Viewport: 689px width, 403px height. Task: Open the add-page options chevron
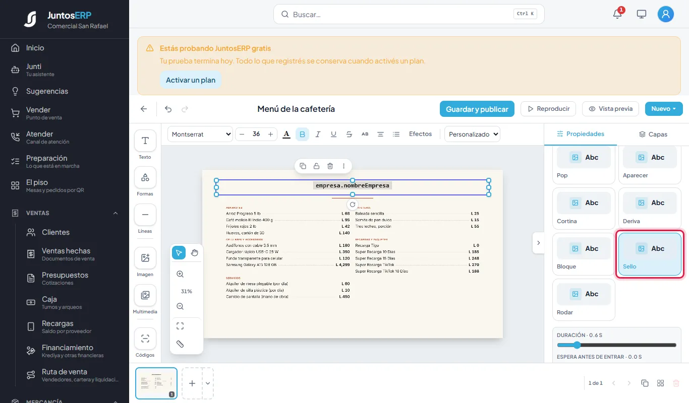pyautogui.click(x=208, y=383)
